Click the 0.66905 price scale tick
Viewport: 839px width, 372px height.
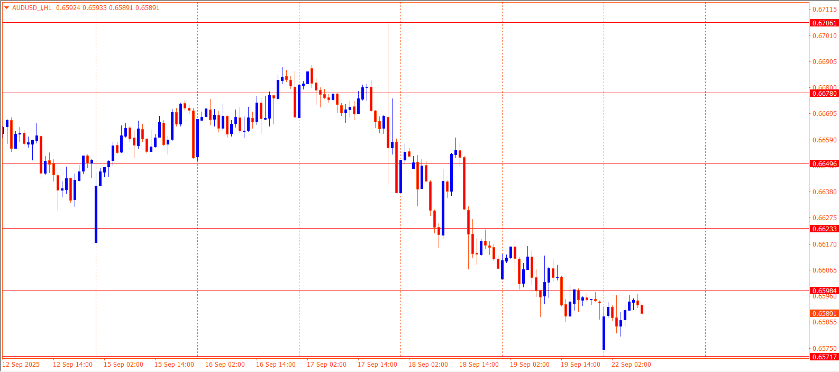point(824,62)
